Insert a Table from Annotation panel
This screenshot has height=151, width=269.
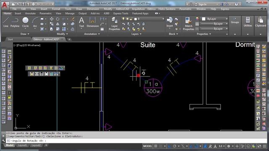point(102,29)
